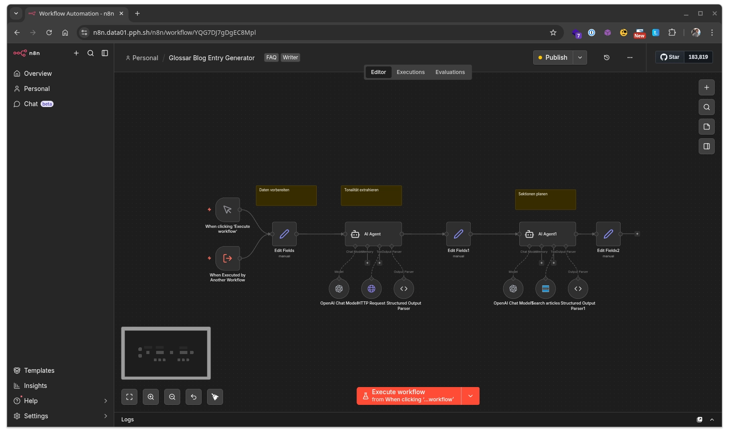Viewport: 729px width, 441px height.
Task: Click the canvas minimap preview
Action: point(166,353)
